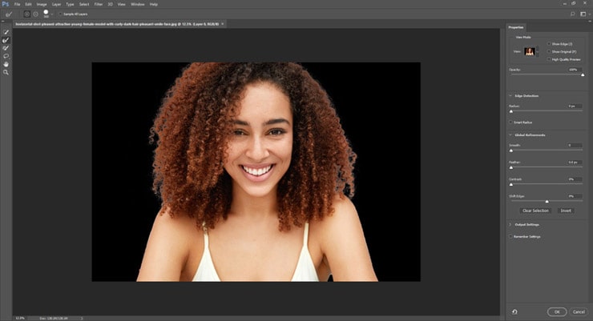This screenshot has width=593, height=321.
Task: Select the Refine Edge Brush tool
Action: (6, 40)
